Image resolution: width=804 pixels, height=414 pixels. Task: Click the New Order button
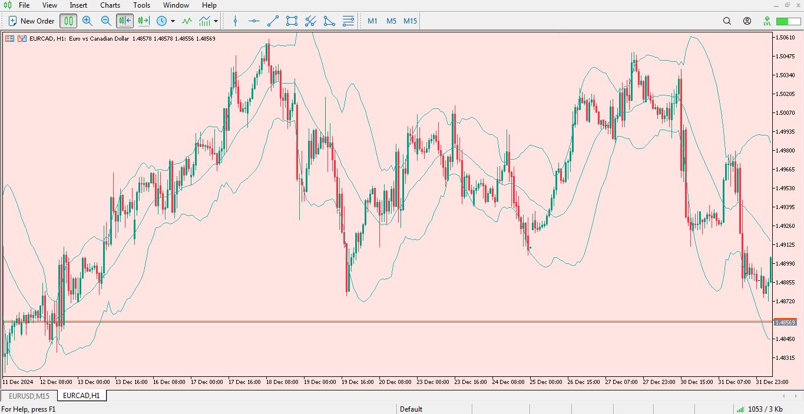coord(31,21)
